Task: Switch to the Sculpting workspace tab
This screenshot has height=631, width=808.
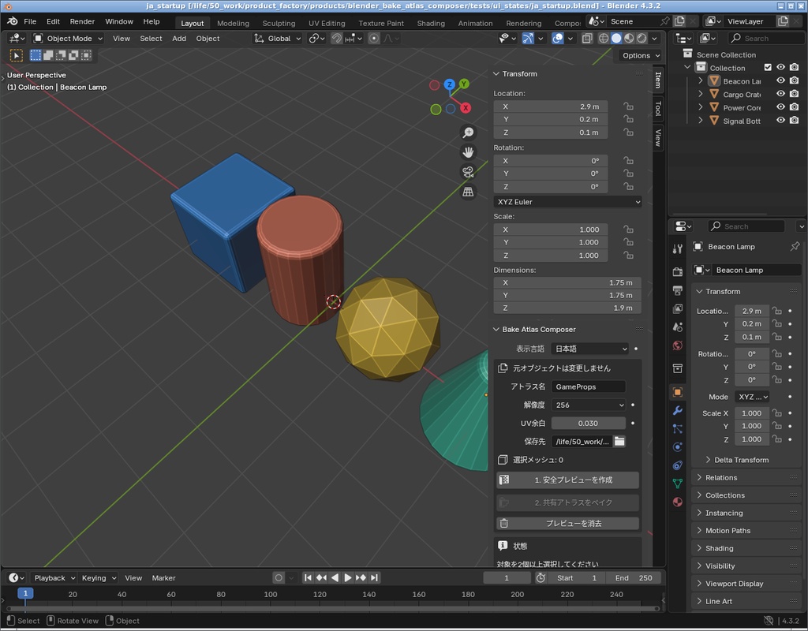Action: [x=279, y=23]
